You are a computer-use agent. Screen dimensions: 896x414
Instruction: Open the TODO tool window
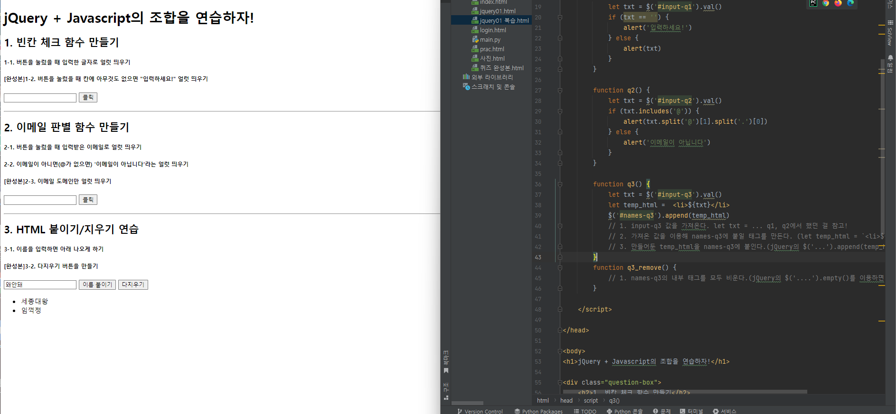point(585,411)
